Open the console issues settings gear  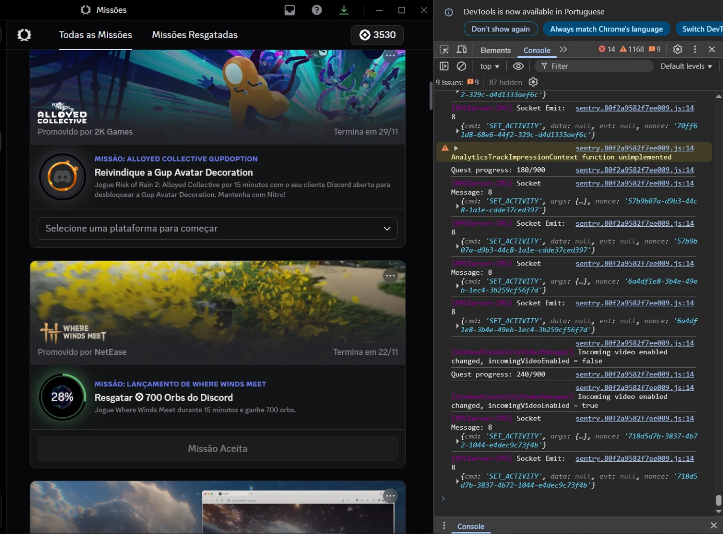(533, 82)
